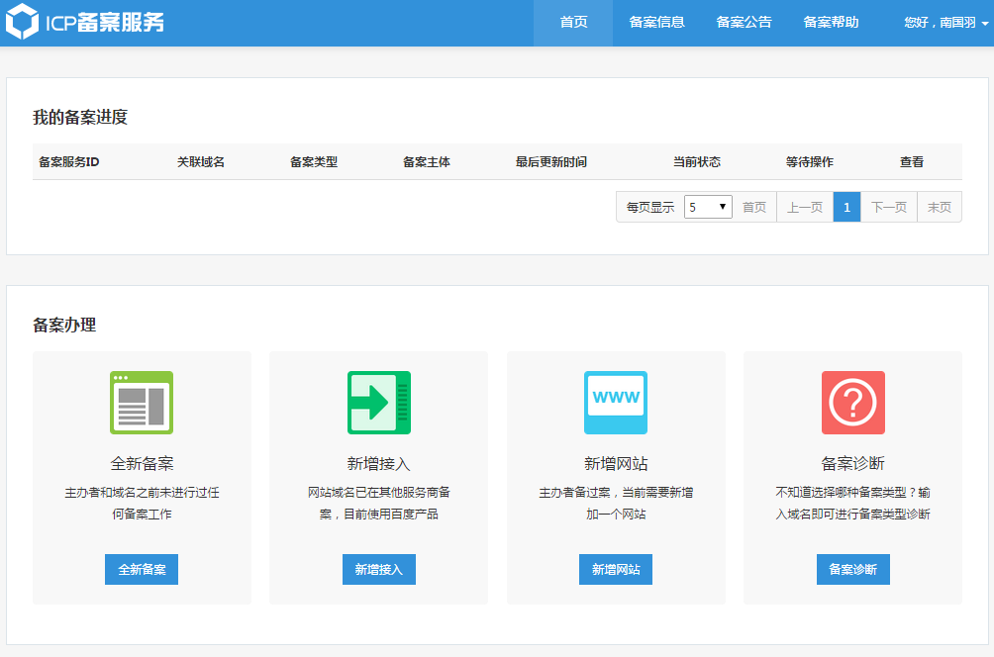The image size is (994, 657).
Task: Open the 备案公告 menu item
Action: [x=744, y=22]
